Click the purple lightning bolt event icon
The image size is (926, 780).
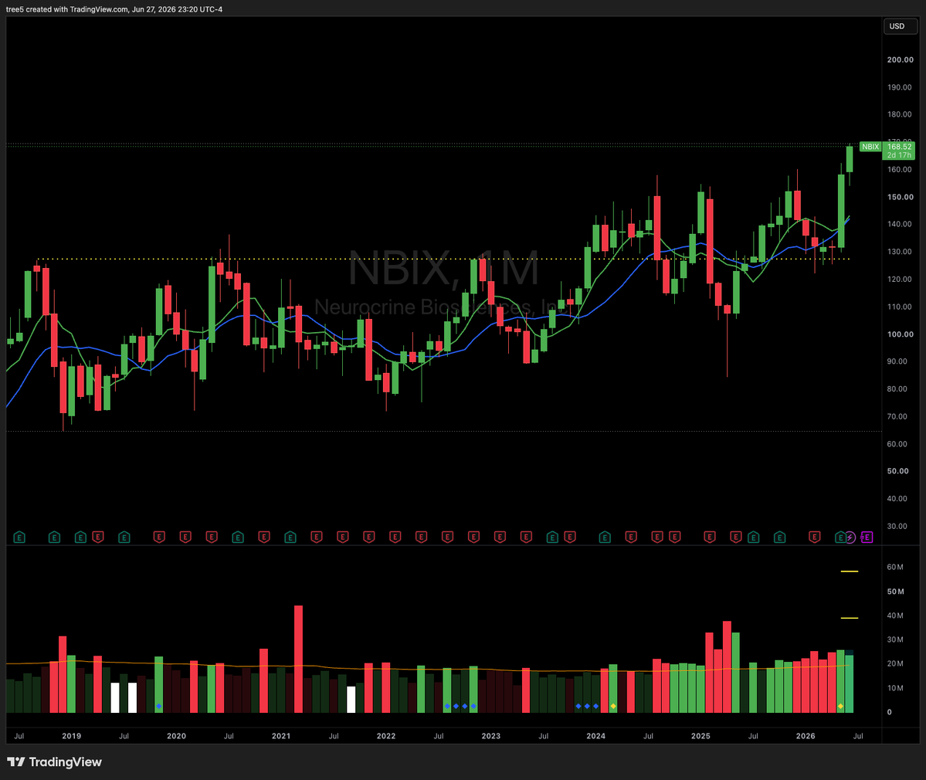850,538
